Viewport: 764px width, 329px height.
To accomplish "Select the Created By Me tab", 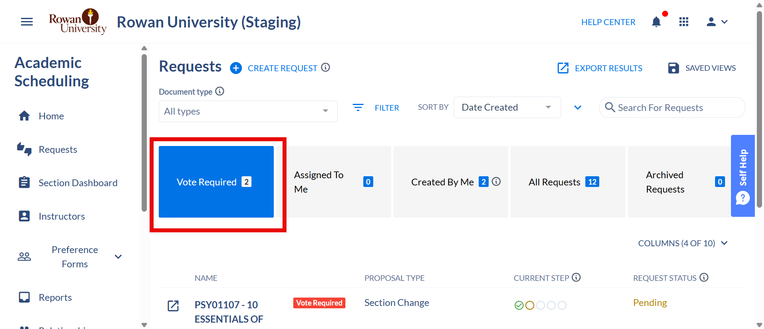I will pos(451,182).
